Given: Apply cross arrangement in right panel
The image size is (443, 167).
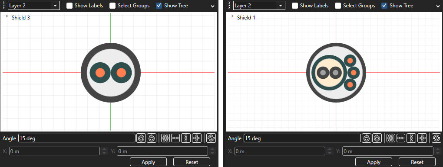Looking at the screenshot, I should (x=422, y=138).
